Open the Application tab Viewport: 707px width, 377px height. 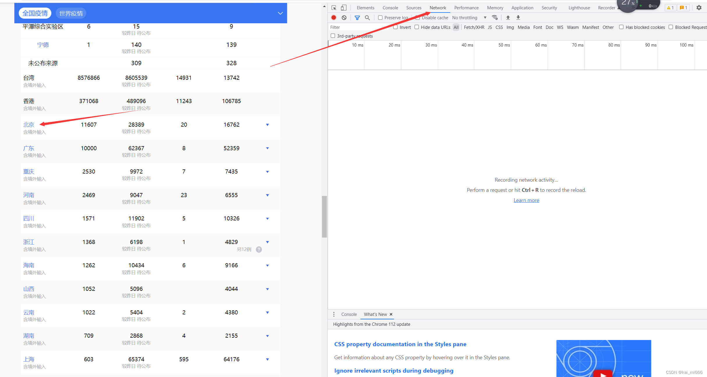[x=522, y=8]
